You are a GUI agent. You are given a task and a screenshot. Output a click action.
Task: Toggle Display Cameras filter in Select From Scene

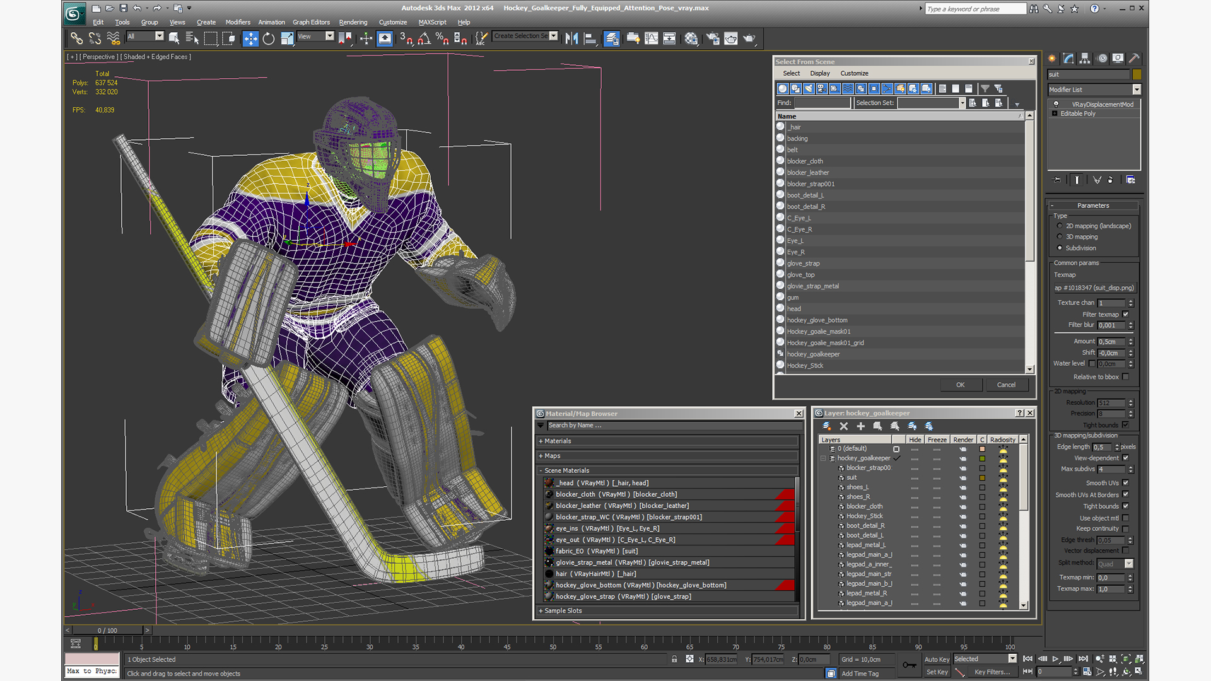(x=822, y=88)
